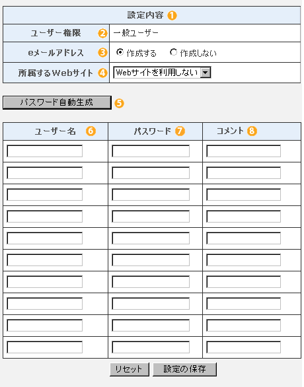The image size is (304, 387).
Task: Click the orange number 2 marker beside ユーザー権限
Action: click(x=102, y=33)
